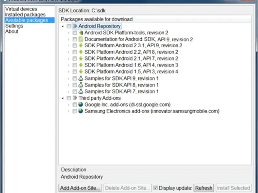The width and height of the screenshot is (258, 193).
Task: Check Samples for SDK API 7 checkbox
Action: click(x=75, y=92)
